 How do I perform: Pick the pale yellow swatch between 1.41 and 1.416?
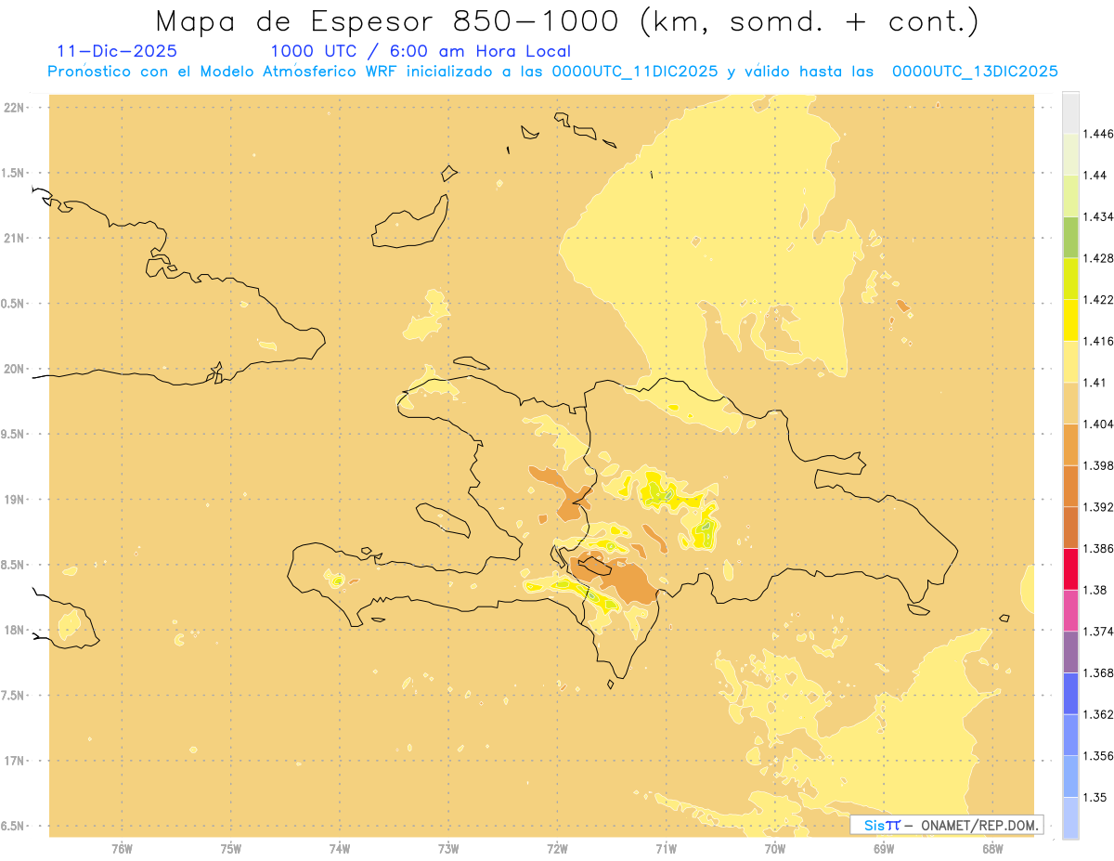point(1070,361)
